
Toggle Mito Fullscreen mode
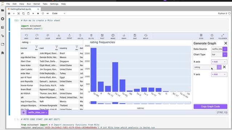223,36
